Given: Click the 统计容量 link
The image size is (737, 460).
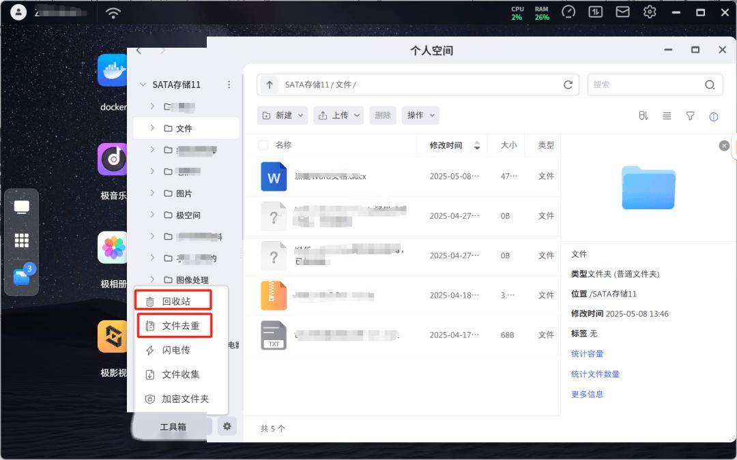Looking at the screenshot, I should click(x=587, y=354).
